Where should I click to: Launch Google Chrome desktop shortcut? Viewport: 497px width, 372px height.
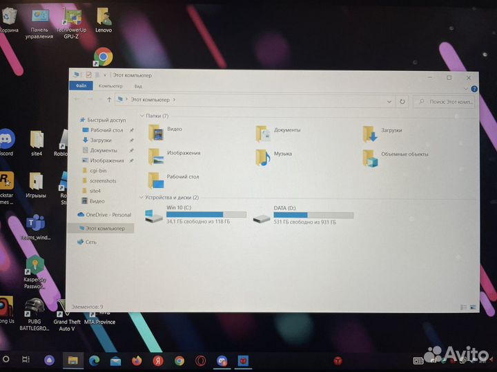tap(104, 57)
